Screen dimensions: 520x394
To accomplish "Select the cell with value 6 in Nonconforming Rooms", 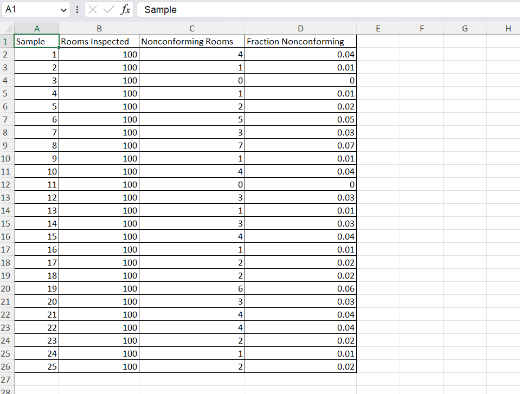I will (x=192, y=288).
